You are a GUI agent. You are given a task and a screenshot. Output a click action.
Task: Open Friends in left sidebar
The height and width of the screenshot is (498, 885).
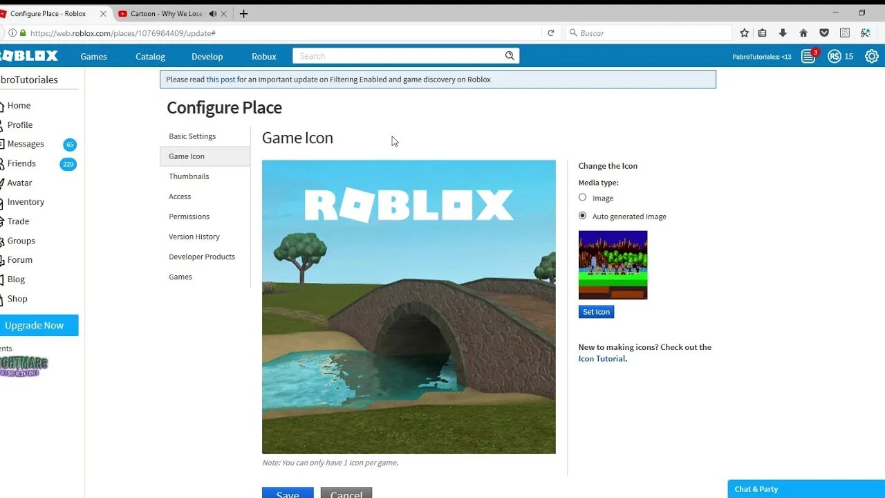coord(21,163)
